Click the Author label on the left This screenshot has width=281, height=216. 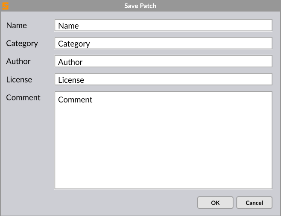click(18, 61)
